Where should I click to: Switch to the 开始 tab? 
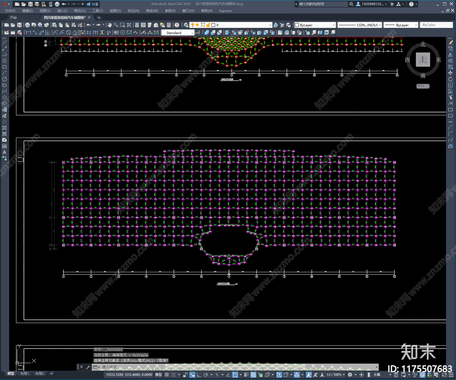[x=13, y=18]
